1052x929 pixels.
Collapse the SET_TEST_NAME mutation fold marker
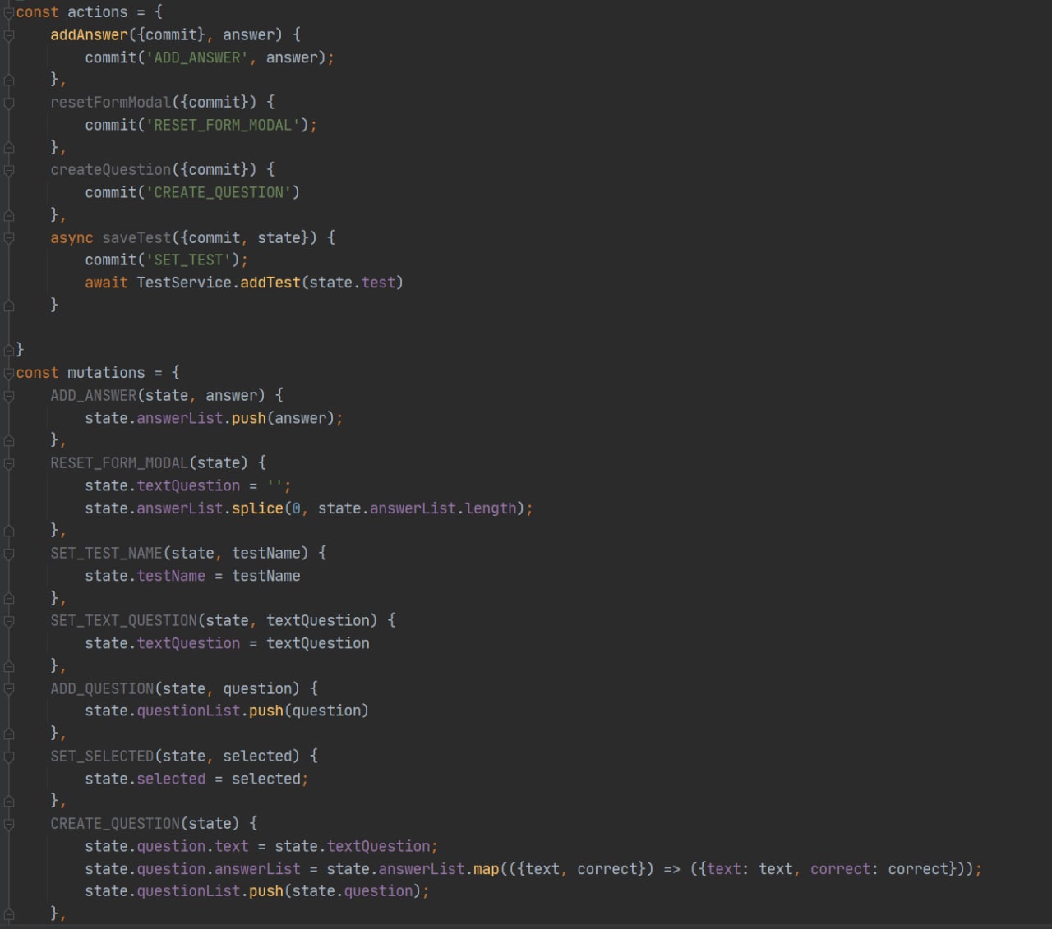(9, 554)
